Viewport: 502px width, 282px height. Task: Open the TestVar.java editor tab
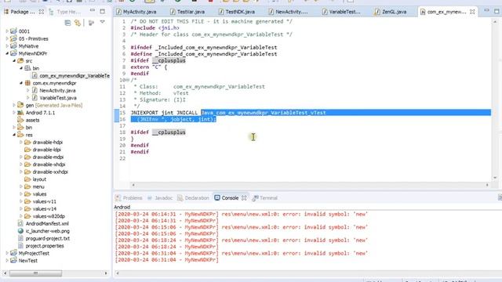187,12
